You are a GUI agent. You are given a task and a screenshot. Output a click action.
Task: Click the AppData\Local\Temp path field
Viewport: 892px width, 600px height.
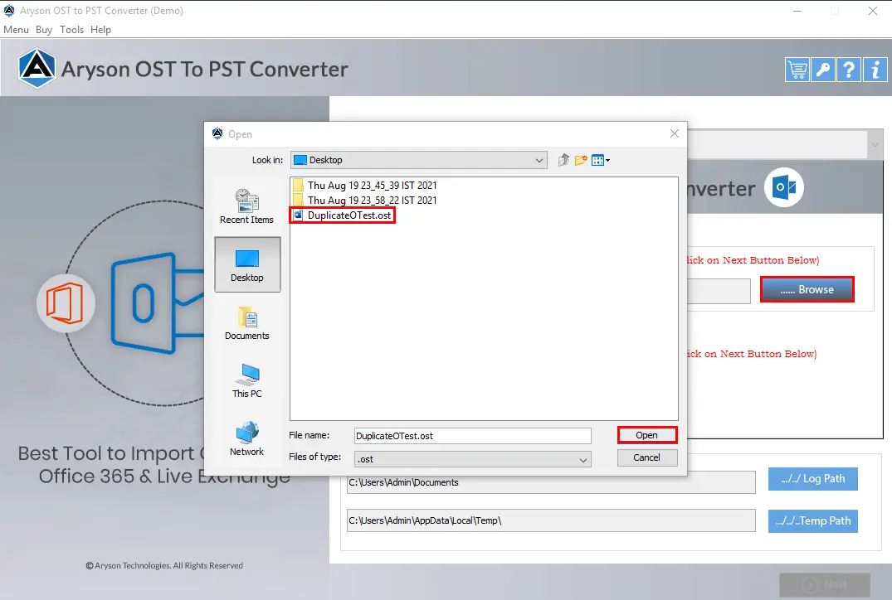tap(551, 520)
